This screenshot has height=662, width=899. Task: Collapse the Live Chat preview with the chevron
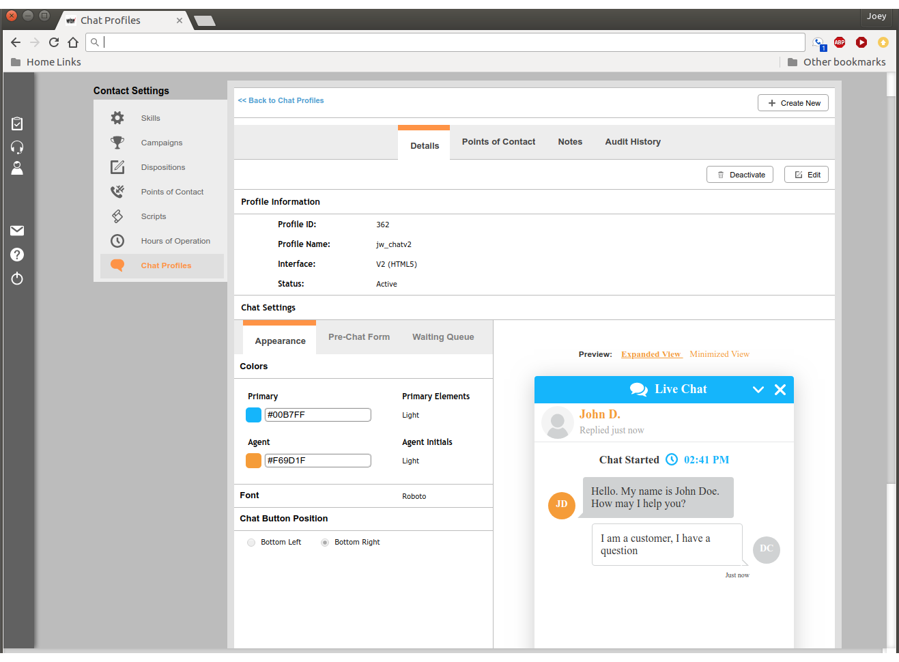[x=758, y=389]
